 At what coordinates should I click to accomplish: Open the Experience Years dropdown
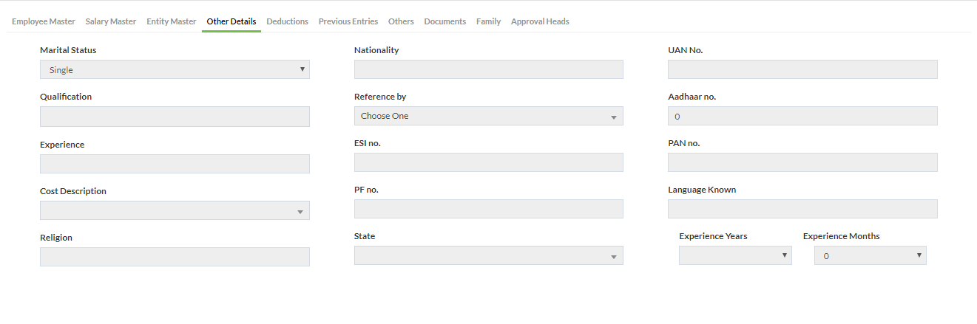pyautogui.click(x=735, y=255)
